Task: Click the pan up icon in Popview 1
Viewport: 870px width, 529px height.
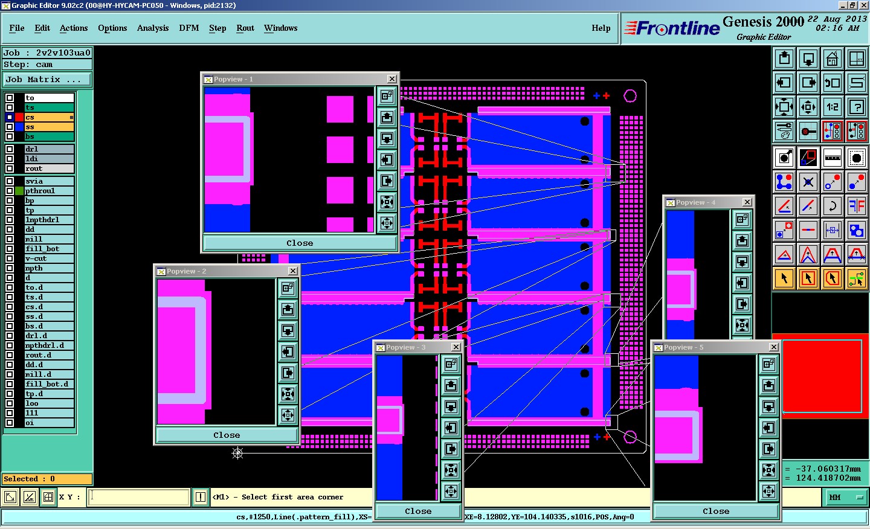Action: click(387, 117)
